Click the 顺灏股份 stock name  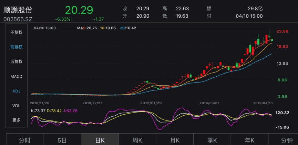point(18,9)
